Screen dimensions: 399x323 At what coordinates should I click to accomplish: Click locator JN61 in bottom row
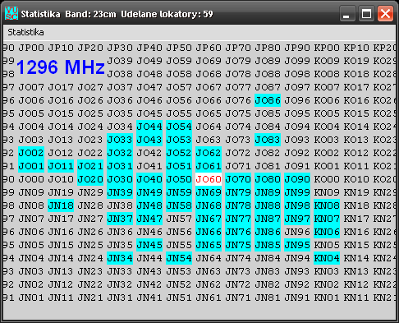pos(209,298)
